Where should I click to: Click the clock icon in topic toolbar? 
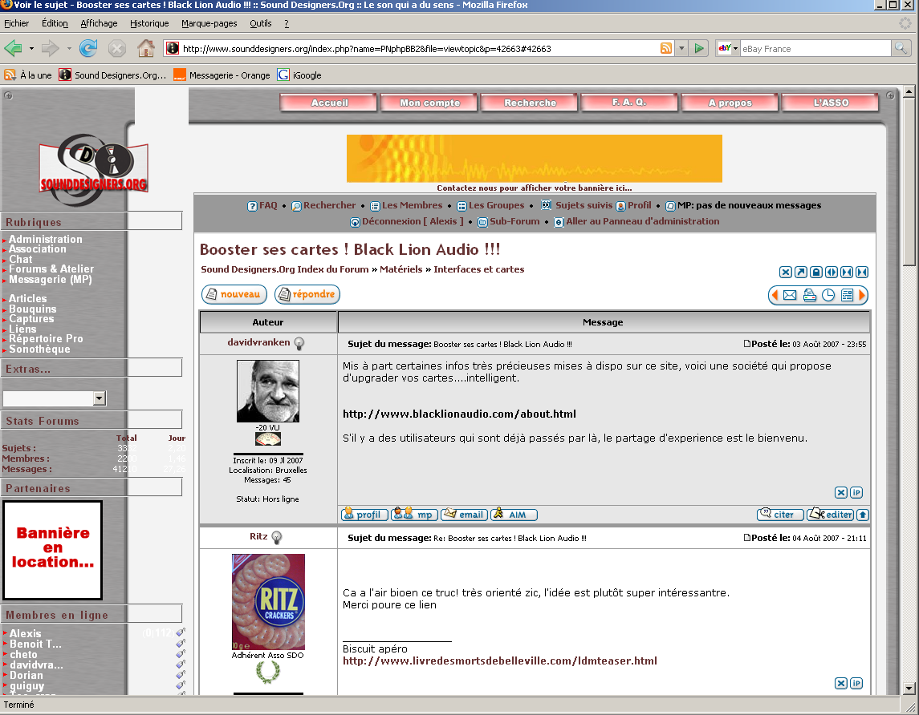(x=828, y=296)
